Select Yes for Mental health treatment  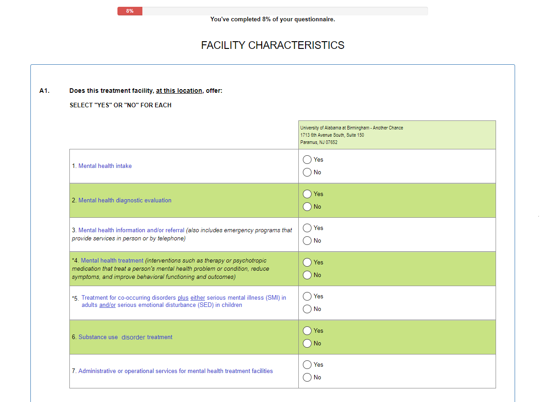pyautogui.click(x=307, y=262)
